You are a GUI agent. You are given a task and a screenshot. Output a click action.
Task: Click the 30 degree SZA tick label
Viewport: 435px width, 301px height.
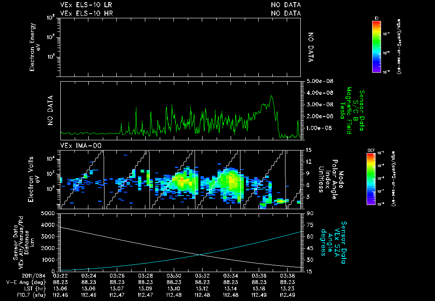[x=310, y=260]
